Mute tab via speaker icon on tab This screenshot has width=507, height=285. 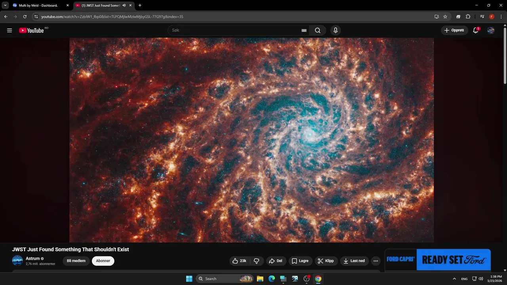[124, 6]
